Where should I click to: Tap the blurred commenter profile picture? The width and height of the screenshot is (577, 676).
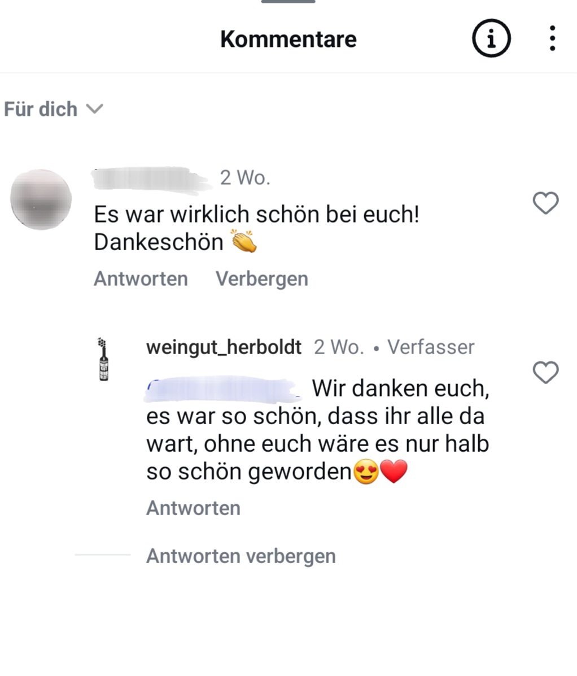point(41,199)
